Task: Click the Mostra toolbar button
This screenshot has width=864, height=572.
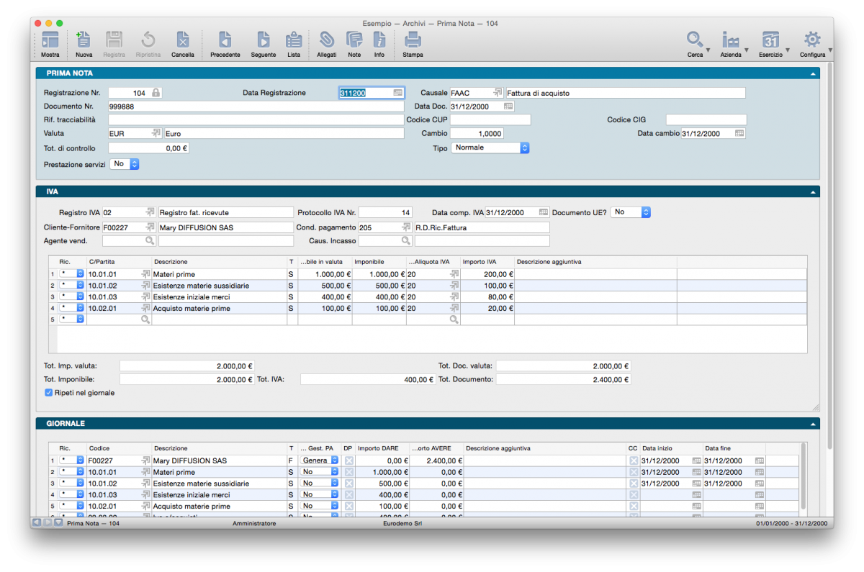Action: click(x=50, y=41)
